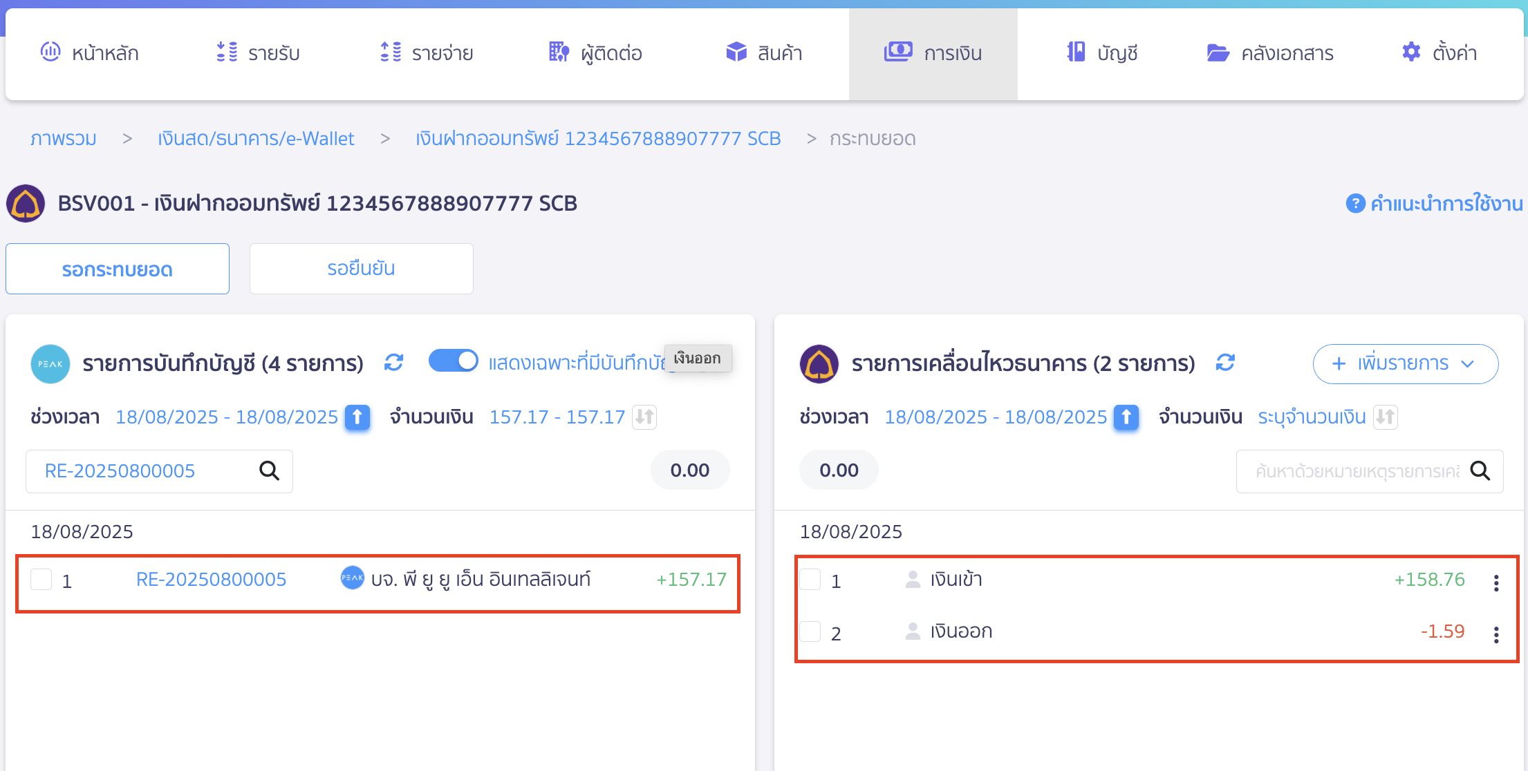
Task: Open date range in bank movements panel
Action: coord(996,417)
